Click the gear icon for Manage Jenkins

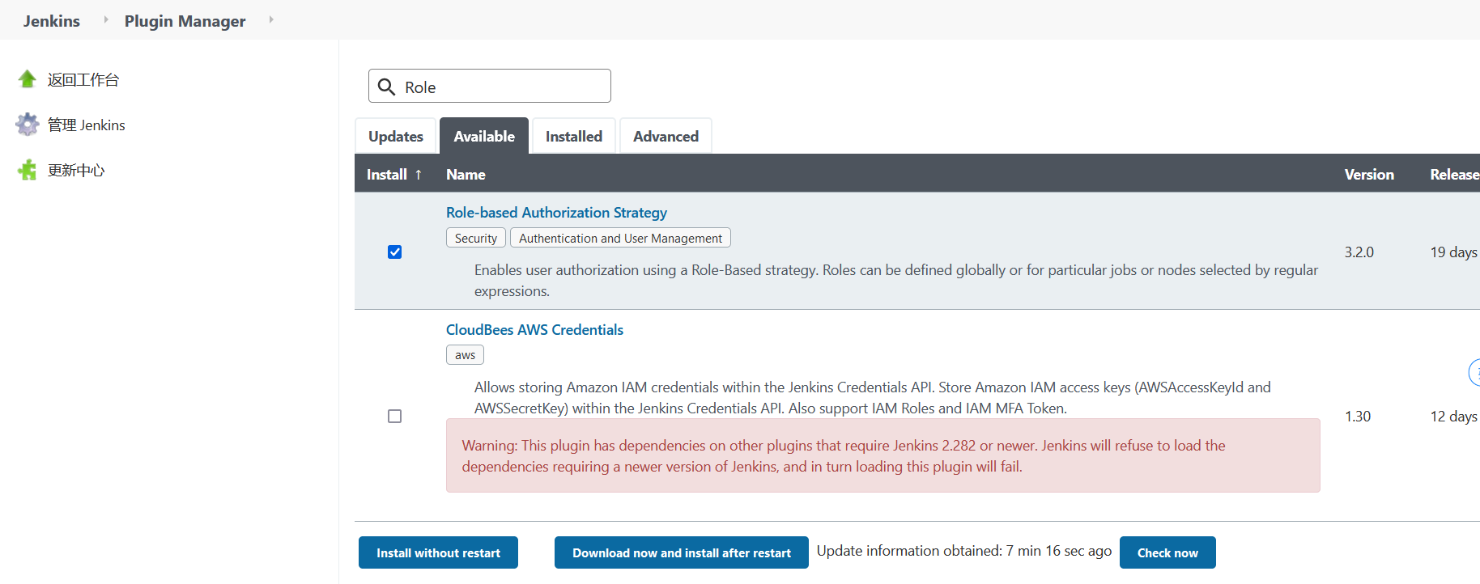click(x=28, y=125)
